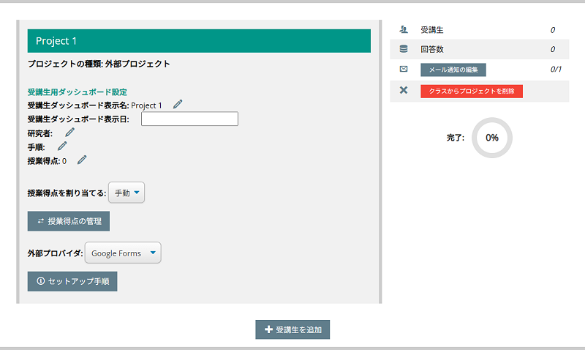Image resolution: width=585 pixels, height=350 pixels.
Task: Click the 回答数 database icon
Action: [x=404, y=50]
